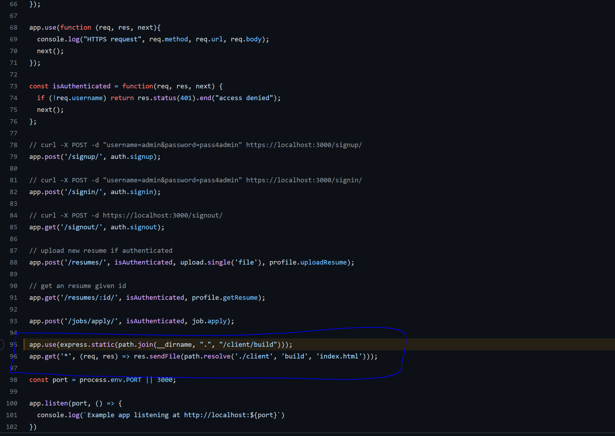Click the signup curl comment on line 78
The height and width of the screenshot is (436, 615).
[196, 145]
